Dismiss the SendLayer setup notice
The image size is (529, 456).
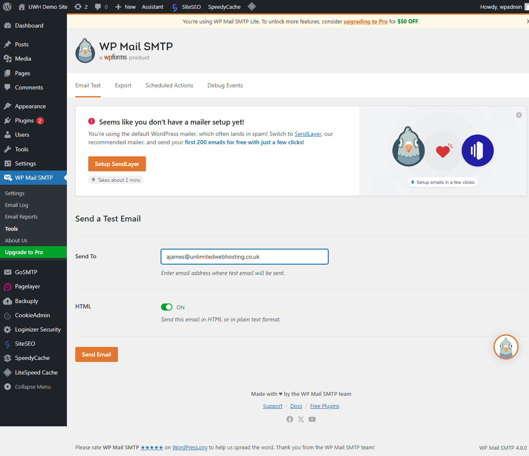[519, 115]
